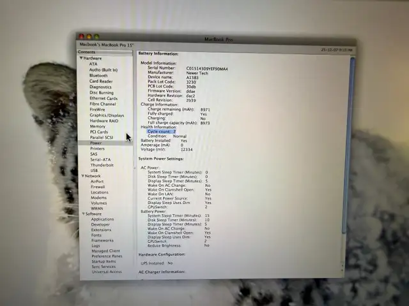Open Ethernet Cards entry

[x=104, y=98]
